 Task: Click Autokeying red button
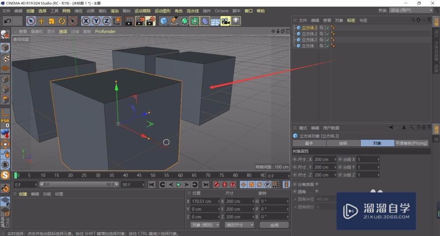coord(224,184)
